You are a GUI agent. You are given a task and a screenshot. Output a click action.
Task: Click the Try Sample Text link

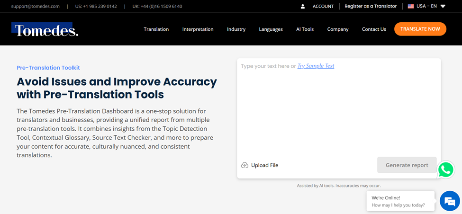click(x=316, y=66)
